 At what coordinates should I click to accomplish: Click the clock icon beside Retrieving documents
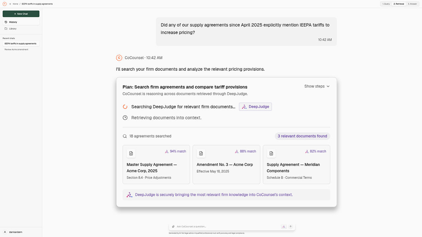(125, 118)
